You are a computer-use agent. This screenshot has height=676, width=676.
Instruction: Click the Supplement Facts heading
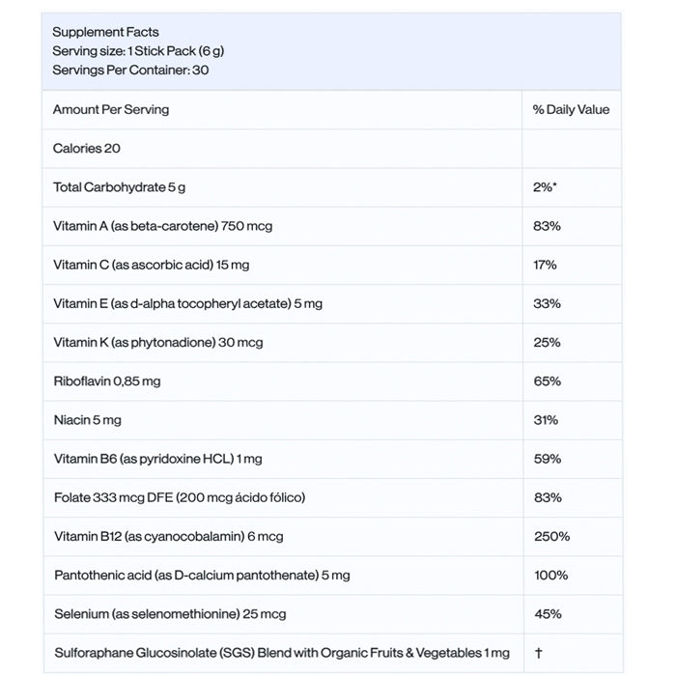105,32
